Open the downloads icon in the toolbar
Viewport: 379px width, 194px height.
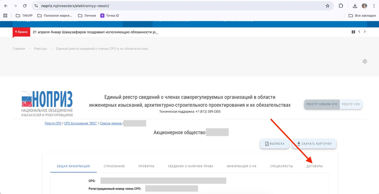355,6
